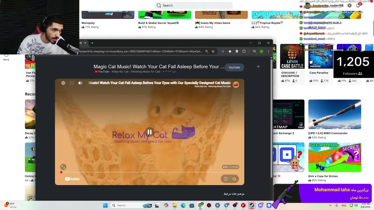Open the shield extension icon
Screen dimensions: 374x210
click(237, 51)
